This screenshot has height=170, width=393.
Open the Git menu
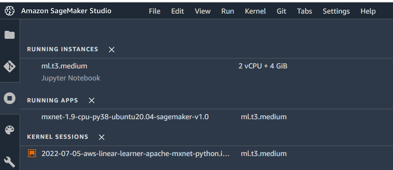pyautogui.click(x=281, y=11)
